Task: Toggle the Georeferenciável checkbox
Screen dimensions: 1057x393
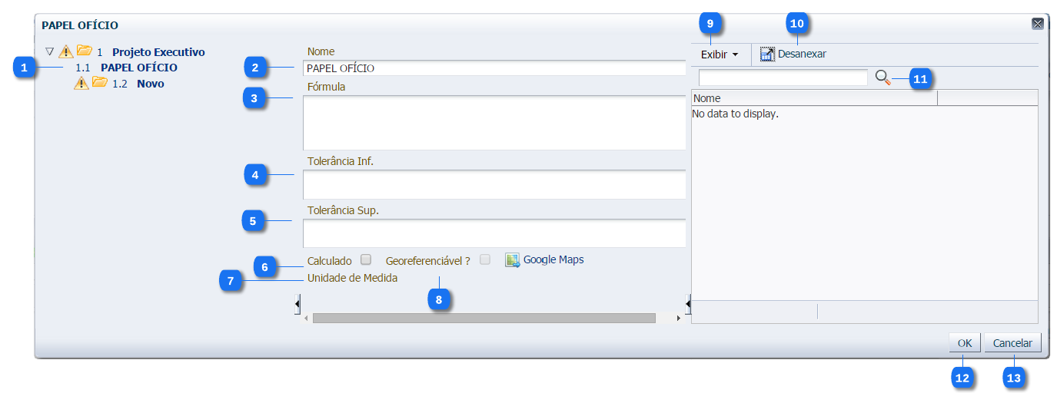Action: coord(485,259)
